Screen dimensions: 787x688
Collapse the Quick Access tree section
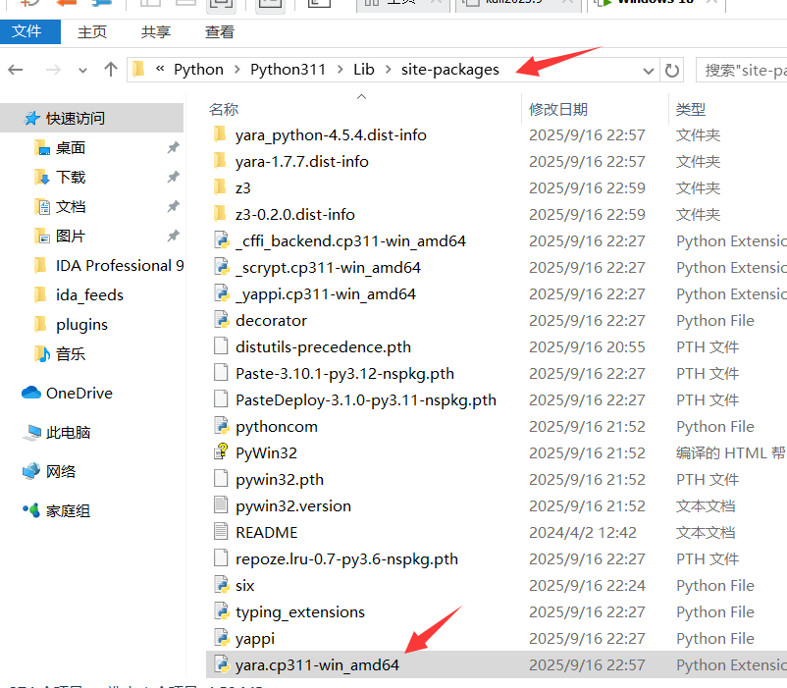(10, 118)
